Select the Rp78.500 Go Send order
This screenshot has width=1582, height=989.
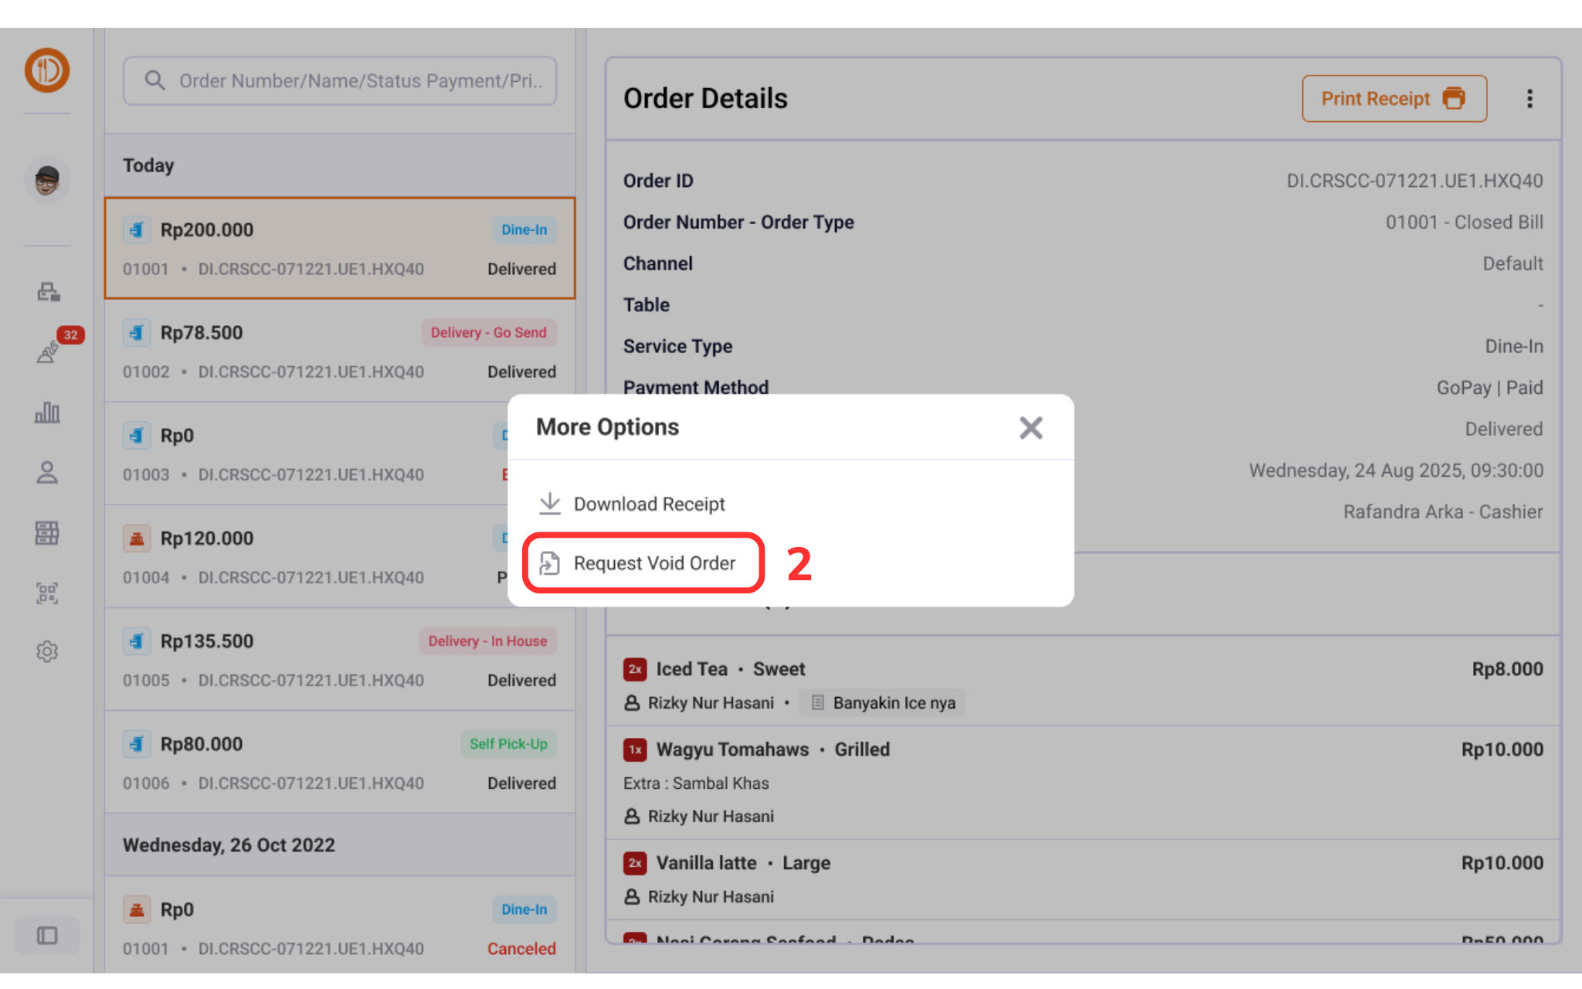point(340,351)
